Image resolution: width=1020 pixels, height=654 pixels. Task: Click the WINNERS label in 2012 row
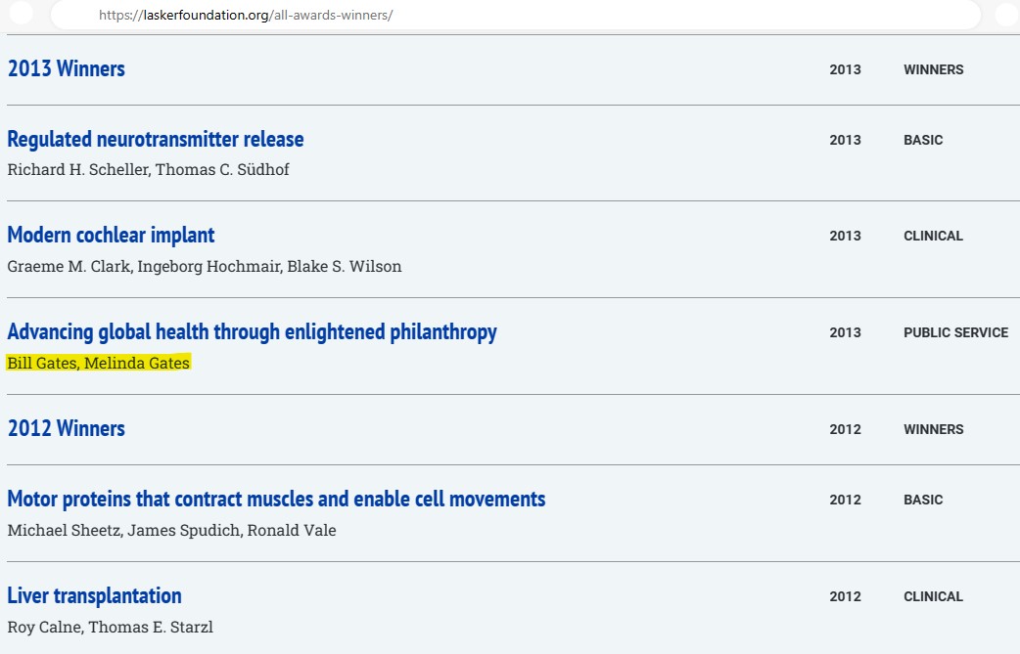tap(934, 430)
